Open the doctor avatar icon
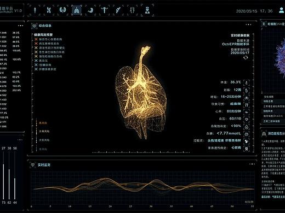Screen dimensions: 285x213 (147, 10)
